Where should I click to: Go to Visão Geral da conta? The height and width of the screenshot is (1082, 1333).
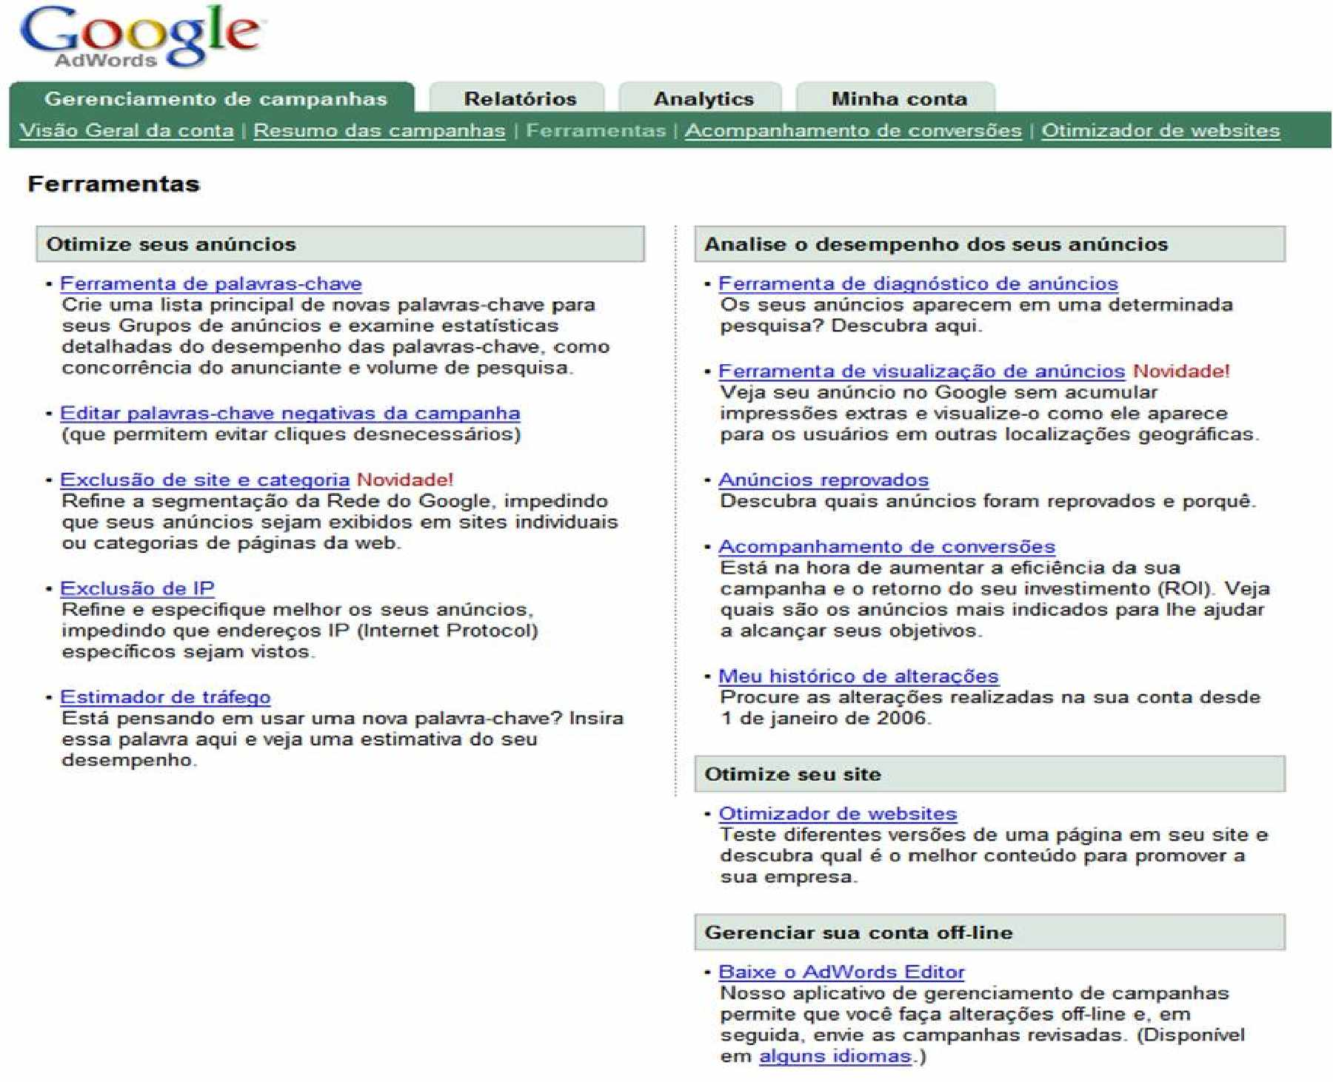(x=127, y=130)
